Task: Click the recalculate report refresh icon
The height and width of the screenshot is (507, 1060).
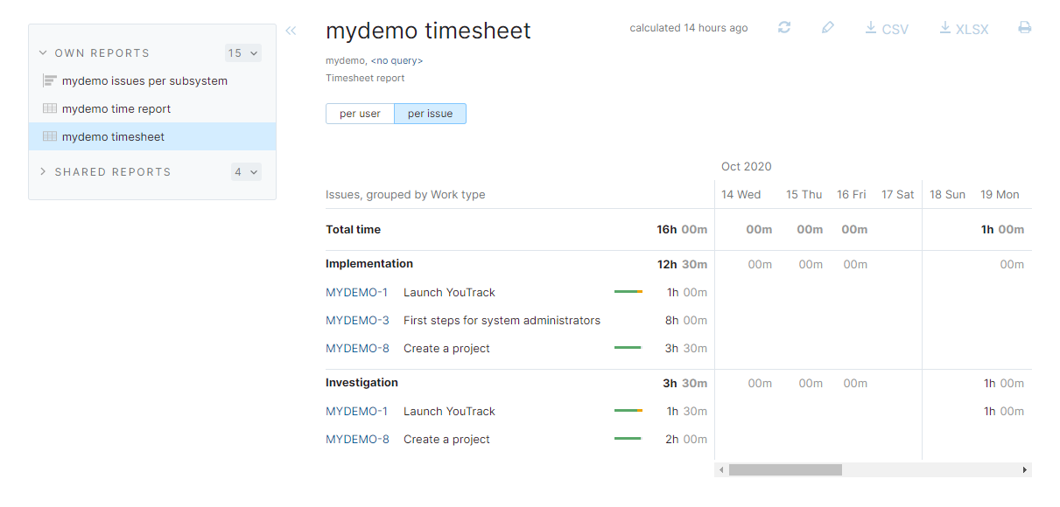Action: (784, 28)
